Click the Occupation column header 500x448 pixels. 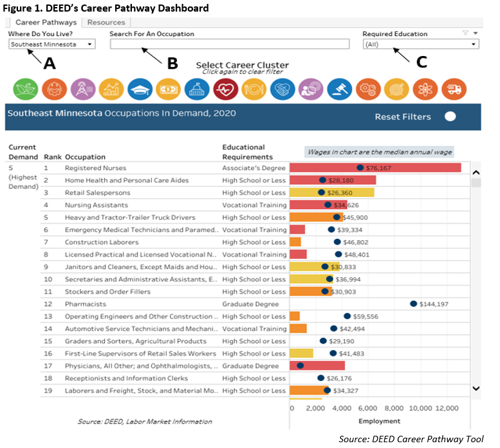85,157
